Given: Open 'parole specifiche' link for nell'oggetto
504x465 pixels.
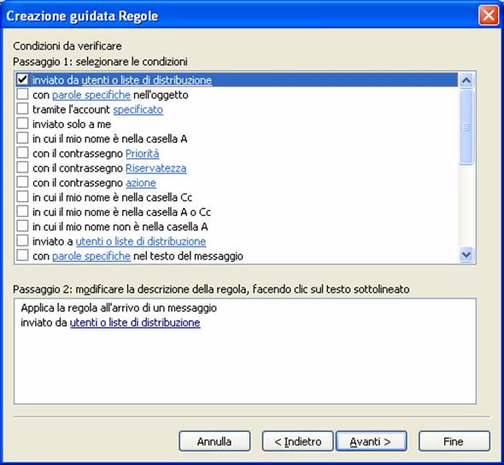Looking at the screenshot, I should (91, 95).
